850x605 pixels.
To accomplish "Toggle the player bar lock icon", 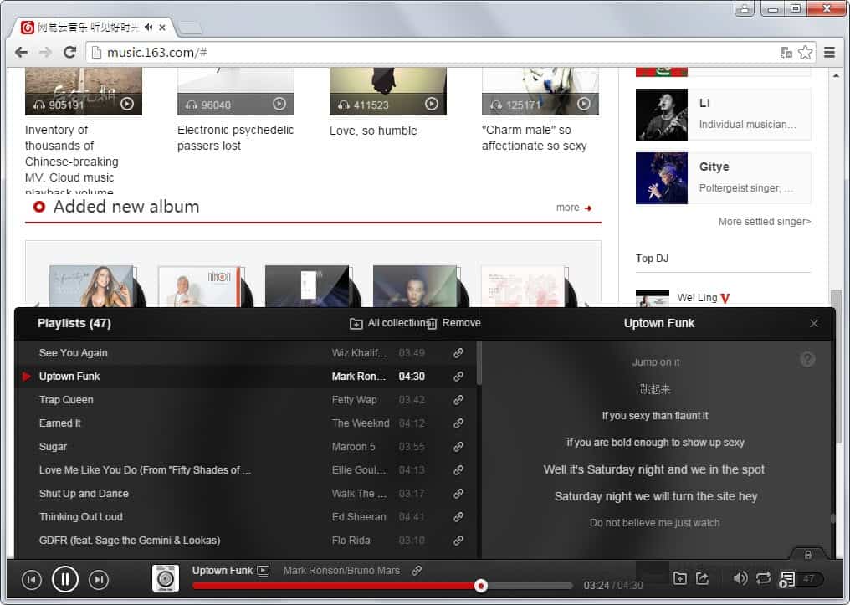I will click(x=807, y=555).
